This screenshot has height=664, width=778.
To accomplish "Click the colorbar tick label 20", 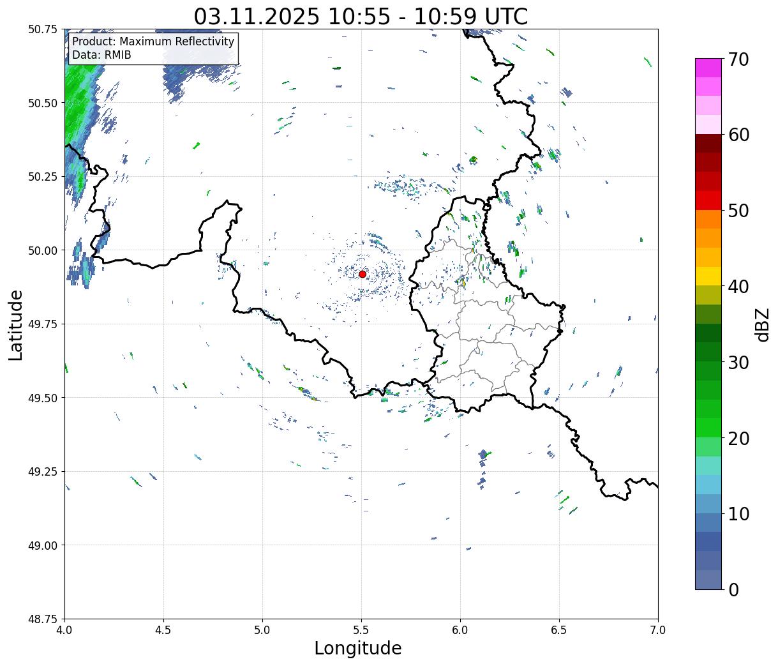I will point(738,438).
